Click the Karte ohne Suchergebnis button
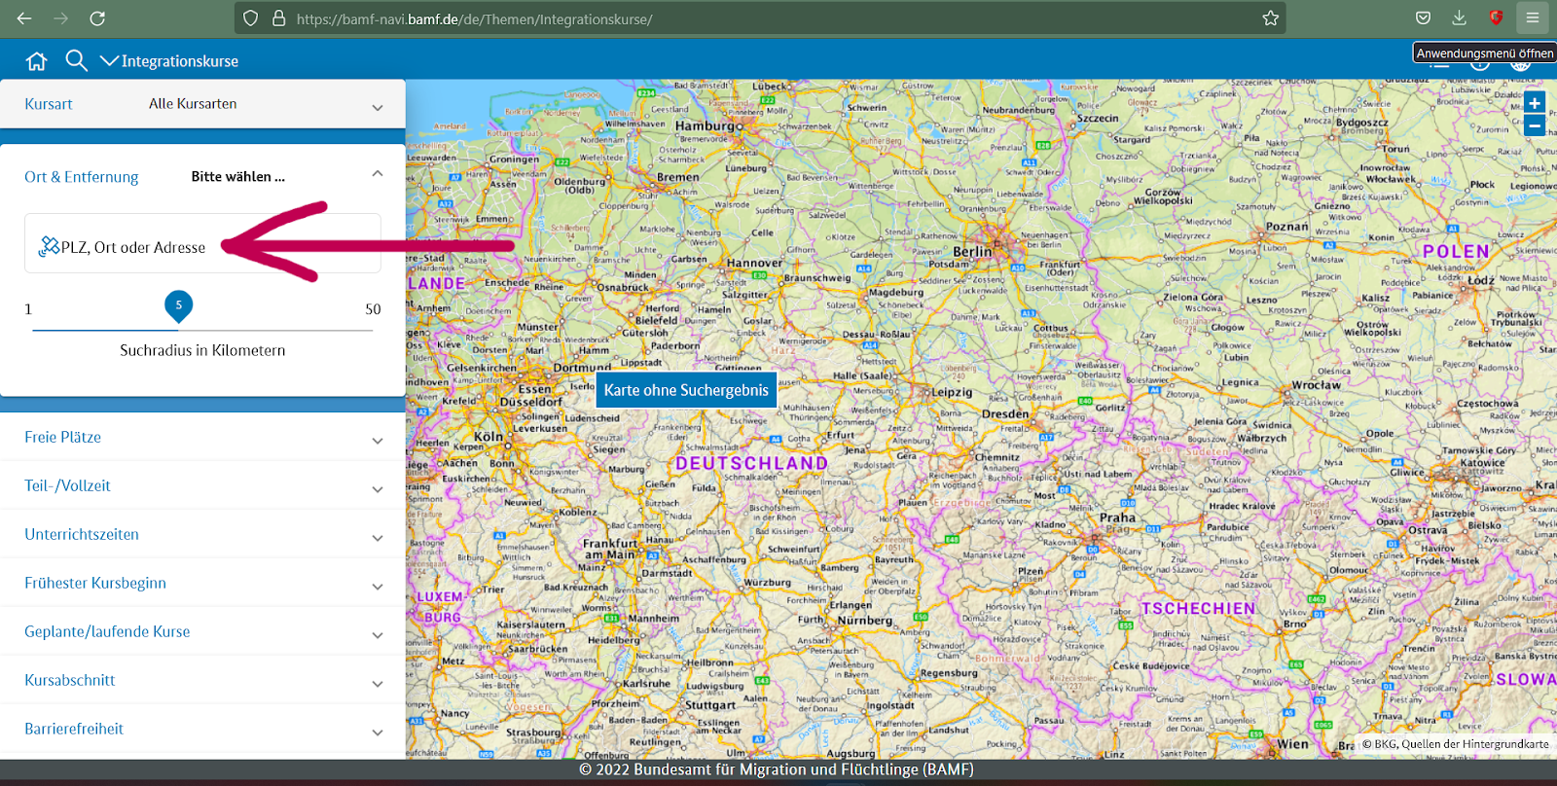Screen dimensions: 1557x786 tap(686, 390)
